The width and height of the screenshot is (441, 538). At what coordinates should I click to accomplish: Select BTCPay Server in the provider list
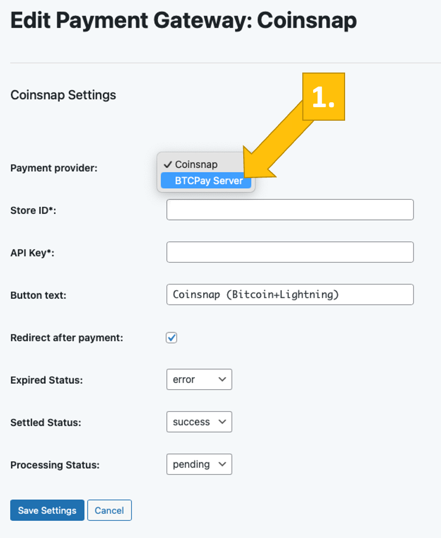coord(208,181)
